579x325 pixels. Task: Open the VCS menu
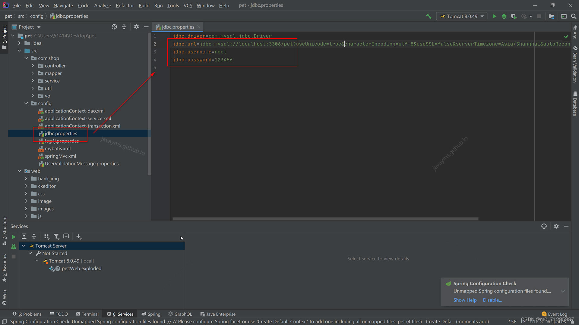[x=188, y=5]
